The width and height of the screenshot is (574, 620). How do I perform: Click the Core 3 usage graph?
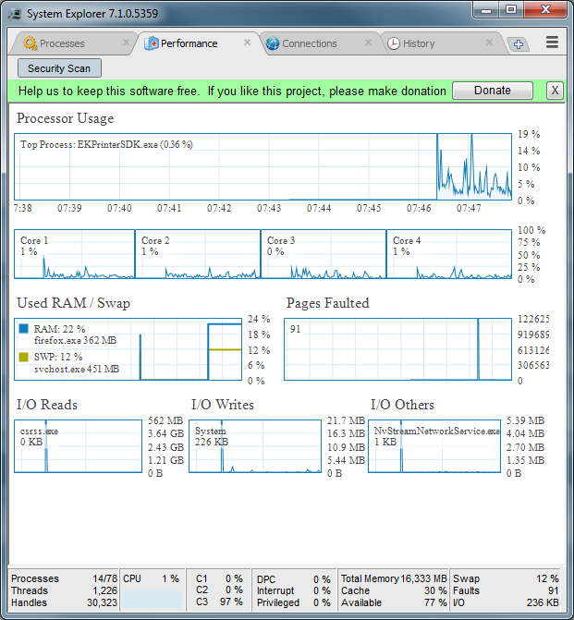tap(324, 254)
